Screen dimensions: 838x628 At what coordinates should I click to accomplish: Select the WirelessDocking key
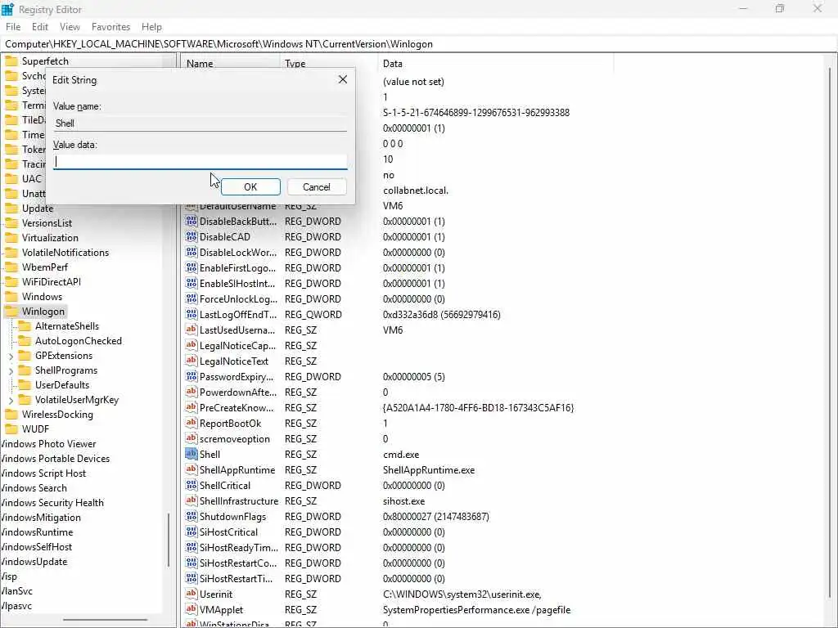click(x=57, y=415)
